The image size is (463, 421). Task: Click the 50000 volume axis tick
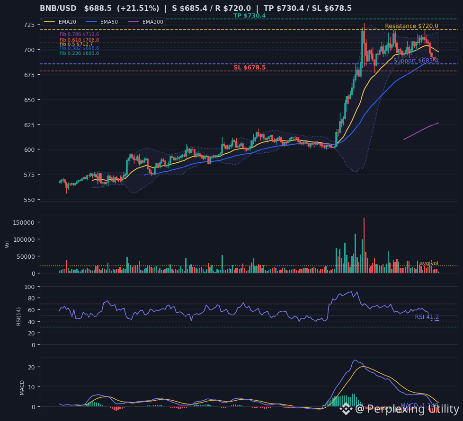[x=26, y=257]
